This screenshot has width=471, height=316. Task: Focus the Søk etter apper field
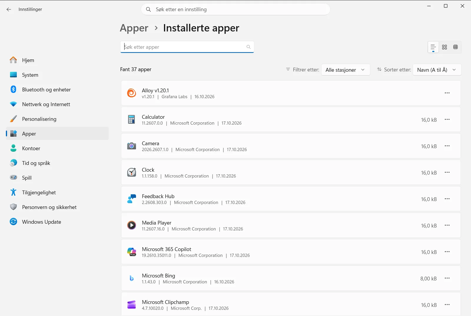point(187,47)
